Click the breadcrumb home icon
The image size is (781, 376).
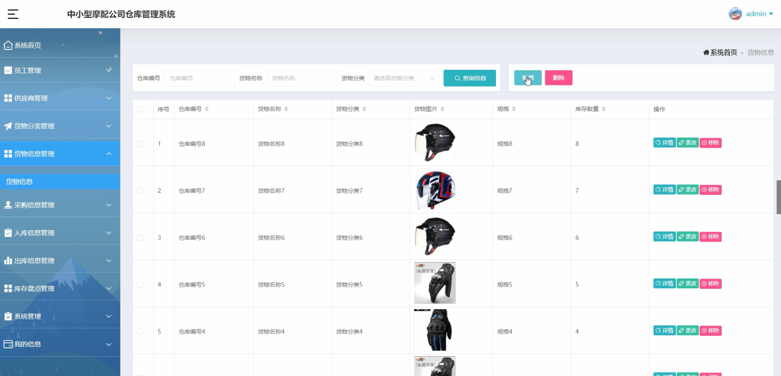click(706, 52)
